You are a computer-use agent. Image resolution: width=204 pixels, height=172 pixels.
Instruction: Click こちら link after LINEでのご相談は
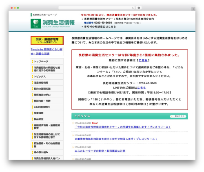(x=142, y=88)
